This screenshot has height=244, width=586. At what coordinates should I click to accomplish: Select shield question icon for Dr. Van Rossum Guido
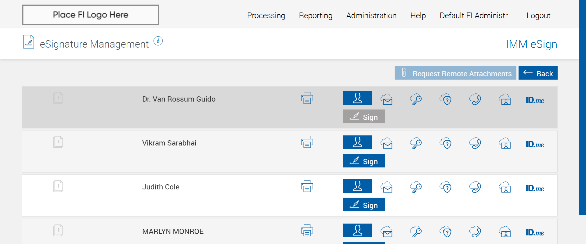[x=446, y=99]
